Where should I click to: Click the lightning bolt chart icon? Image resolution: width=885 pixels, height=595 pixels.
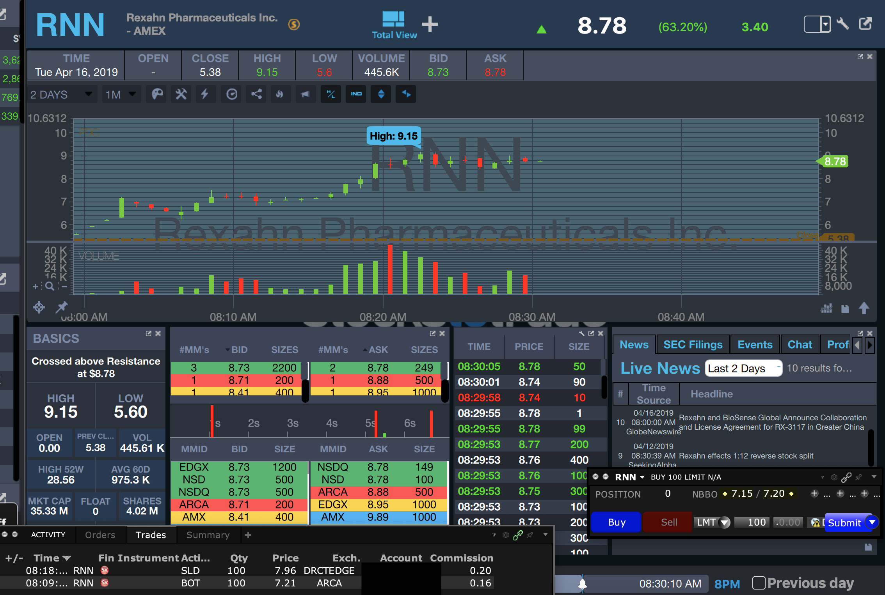coord(205,94)
